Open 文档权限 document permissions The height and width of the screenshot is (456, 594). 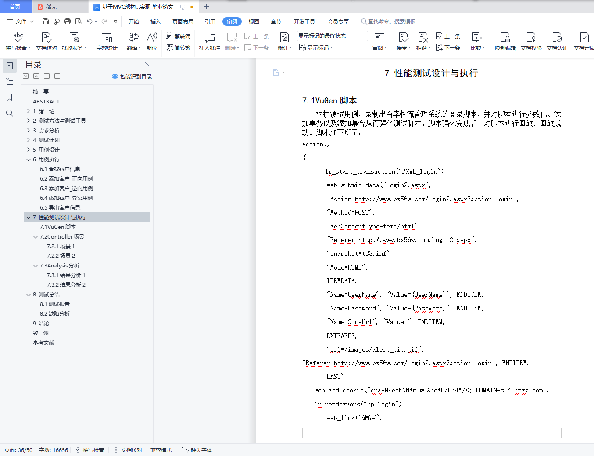(x=531, y=42)
